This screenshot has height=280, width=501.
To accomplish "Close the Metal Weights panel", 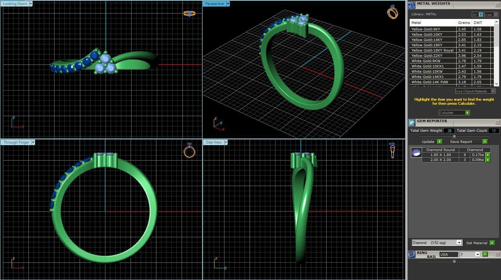I will click(x=497, y=5).
